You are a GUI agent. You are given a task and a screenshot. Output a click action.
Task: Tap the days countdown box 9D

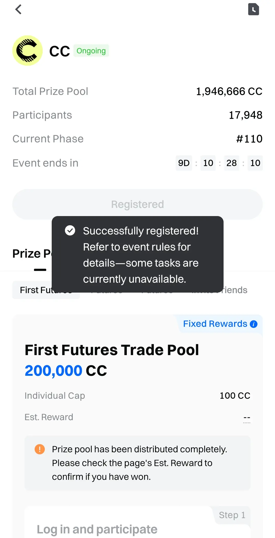(x=184, y=163)
